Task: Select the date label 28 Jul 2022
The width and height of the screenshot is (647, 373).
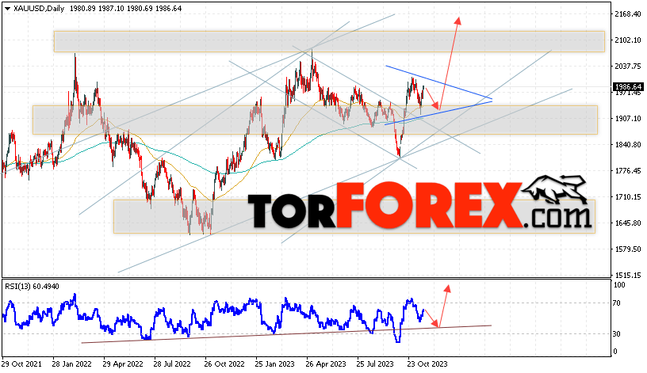Action: point(172,364)
